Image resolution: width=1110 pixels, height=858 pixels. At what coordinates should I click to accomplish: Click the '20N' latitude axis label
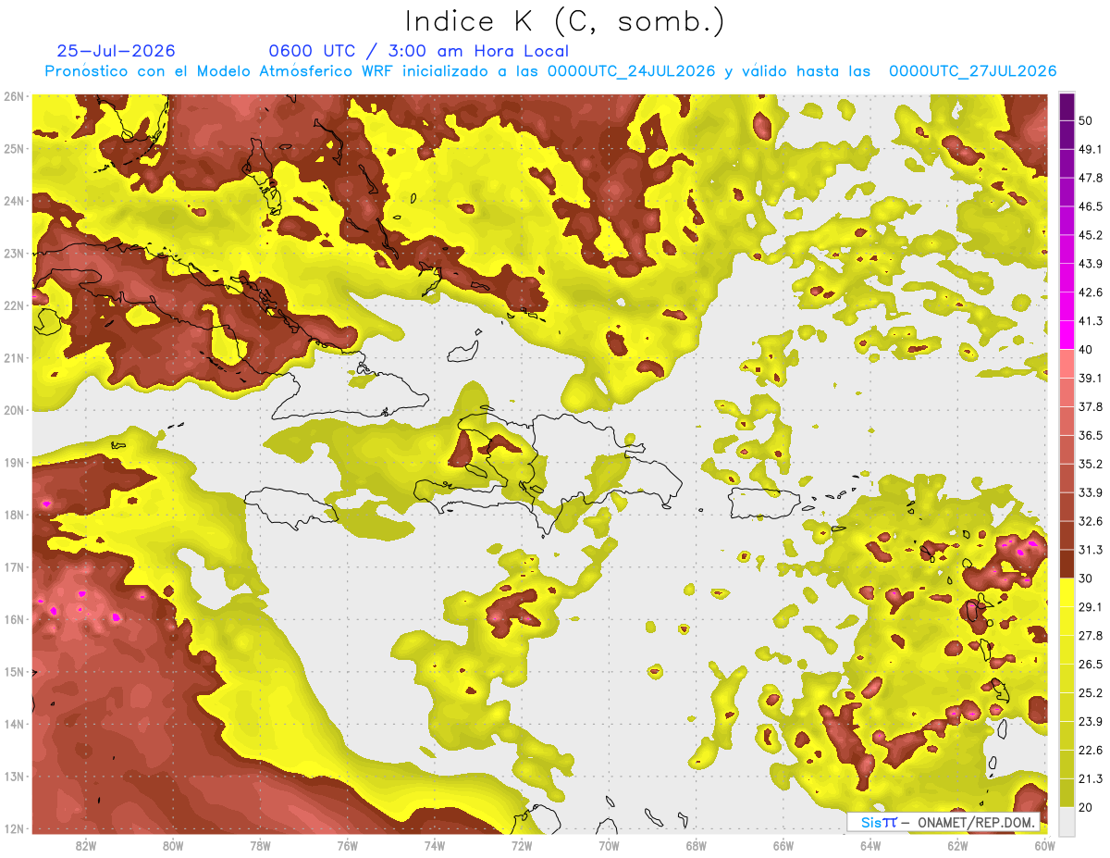[14, 410]
